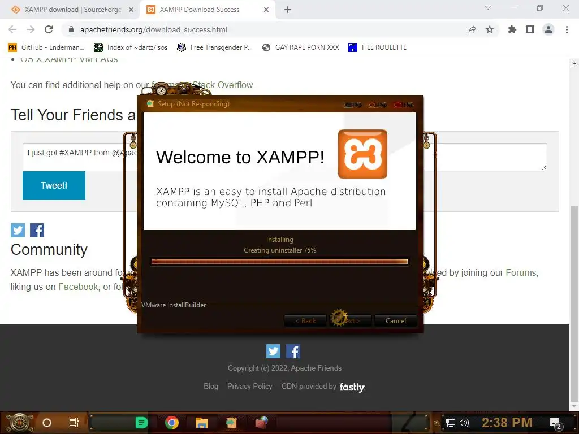Click the Setup window title bar icon
Viewport: 579px width, 434px height.
tap(150, 104)
